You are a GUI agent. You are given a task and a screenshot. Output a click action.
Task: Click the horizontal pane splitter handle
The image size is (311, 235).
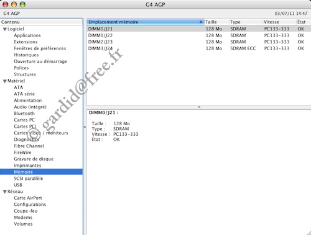point(199,107)
